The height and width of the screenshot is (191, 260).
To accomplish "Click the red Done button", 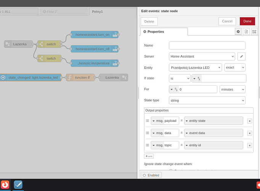I will (x=247, y=21).
